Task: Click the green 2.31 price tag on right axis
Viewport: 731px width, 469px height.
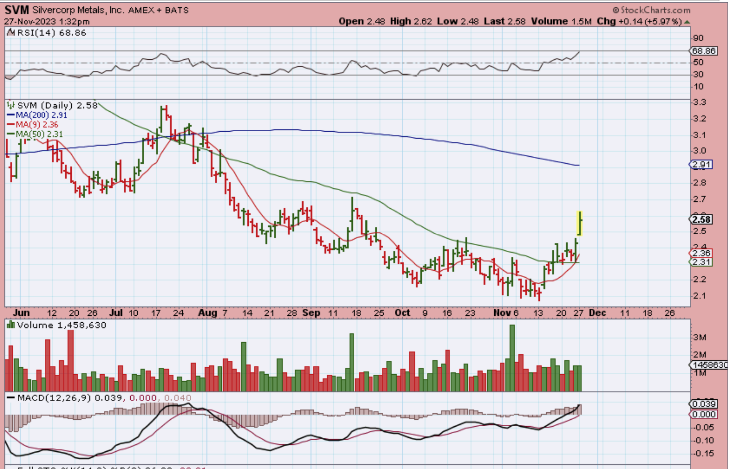Action: (701, 262)
